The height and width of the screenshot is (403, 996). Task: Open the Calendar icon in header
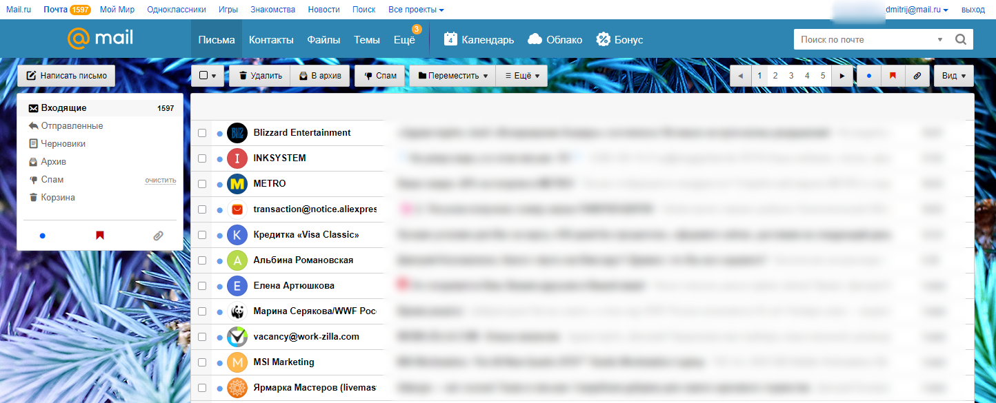click(450, 39)
